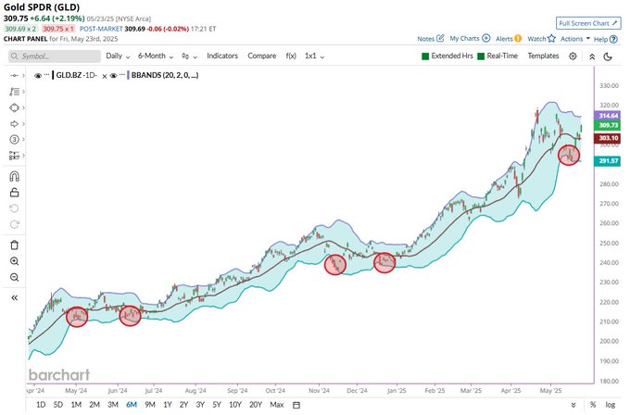630x415 pixels.
Task: Select the 6M time range
Action: point(132,405)
